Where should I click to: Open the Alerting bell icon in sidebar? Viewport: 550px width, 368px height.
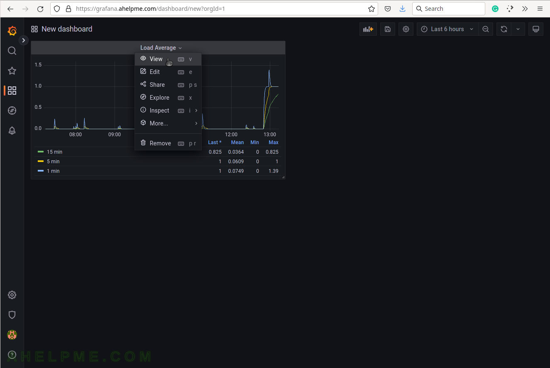[x=12, y=130]
